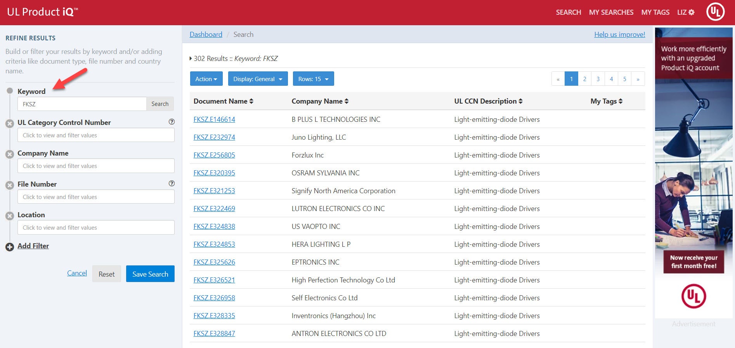Viewport: 735px width, 348px height.
Task: Click the Now receive your first month free! banner
Action: [x=693, y=262]
